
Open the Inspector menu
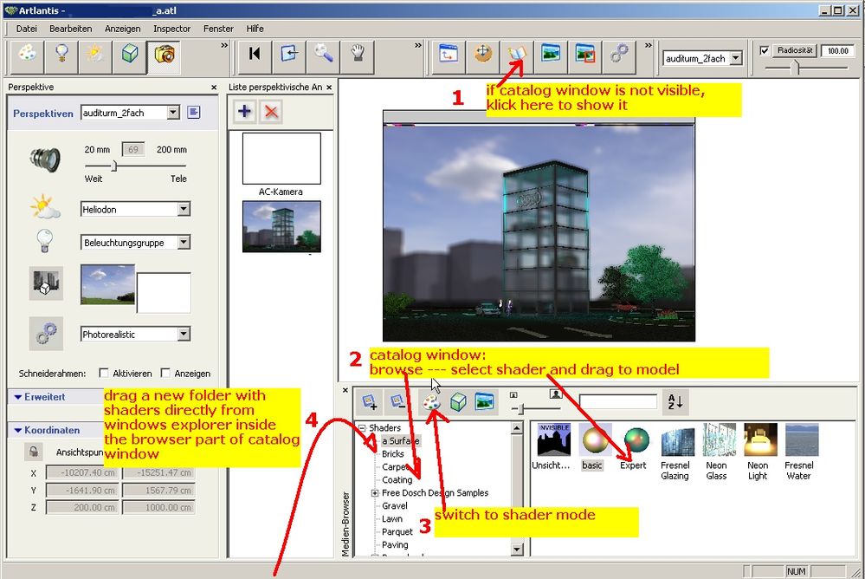coord(171,29)
